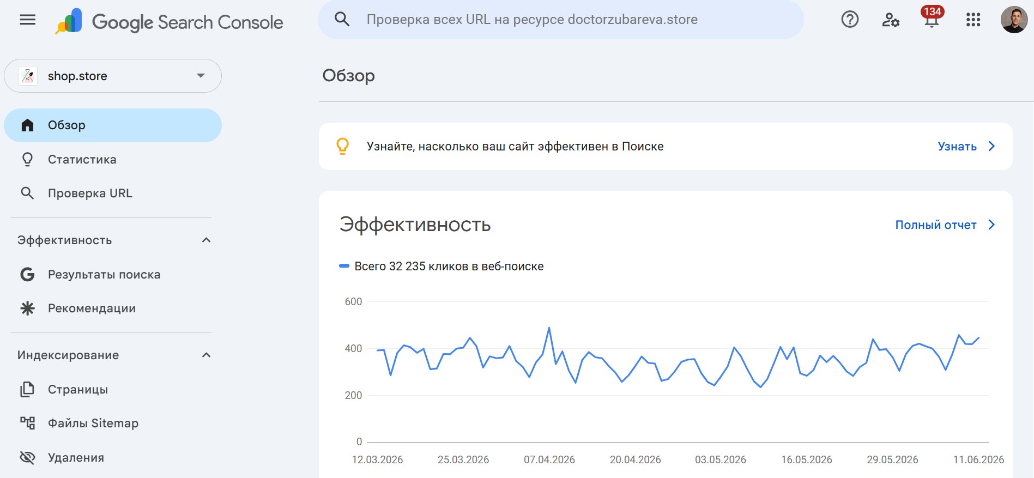Open notifications bell with 134 badge
Image resolution: width=1034 pixels, height=478 pixels.
(932, 17)
